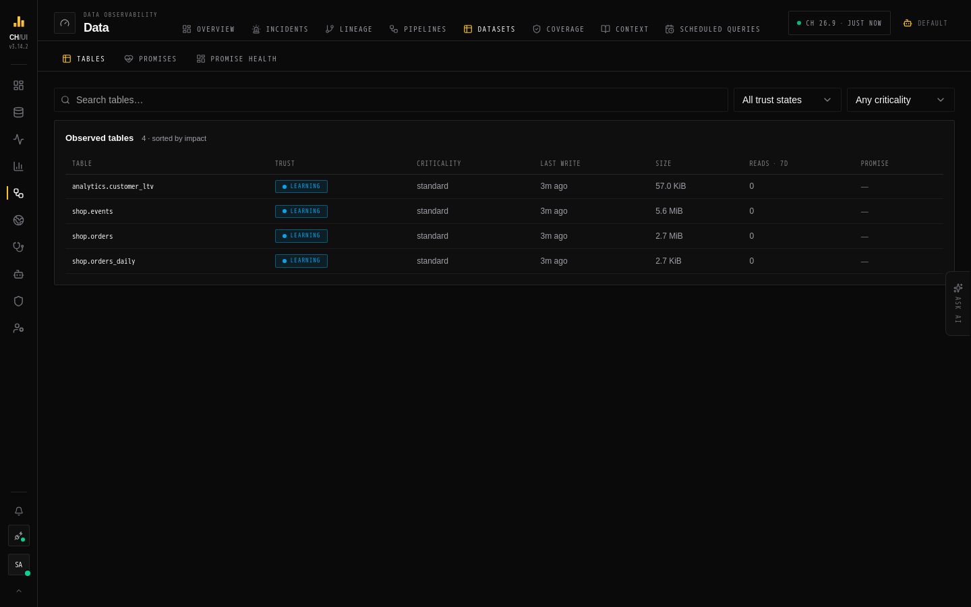Click the Learning badge for shop.events
Viewport: 971px width, 607px height.
301,211
